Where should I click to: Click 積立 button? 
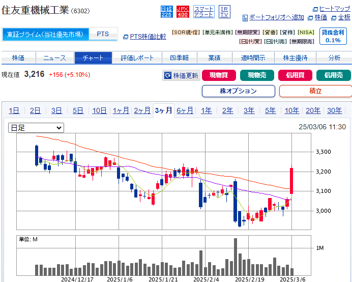tap(315, 91)
